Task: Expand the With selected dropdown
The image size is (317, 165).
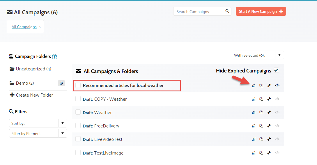Action: click(x=258, y=55)
